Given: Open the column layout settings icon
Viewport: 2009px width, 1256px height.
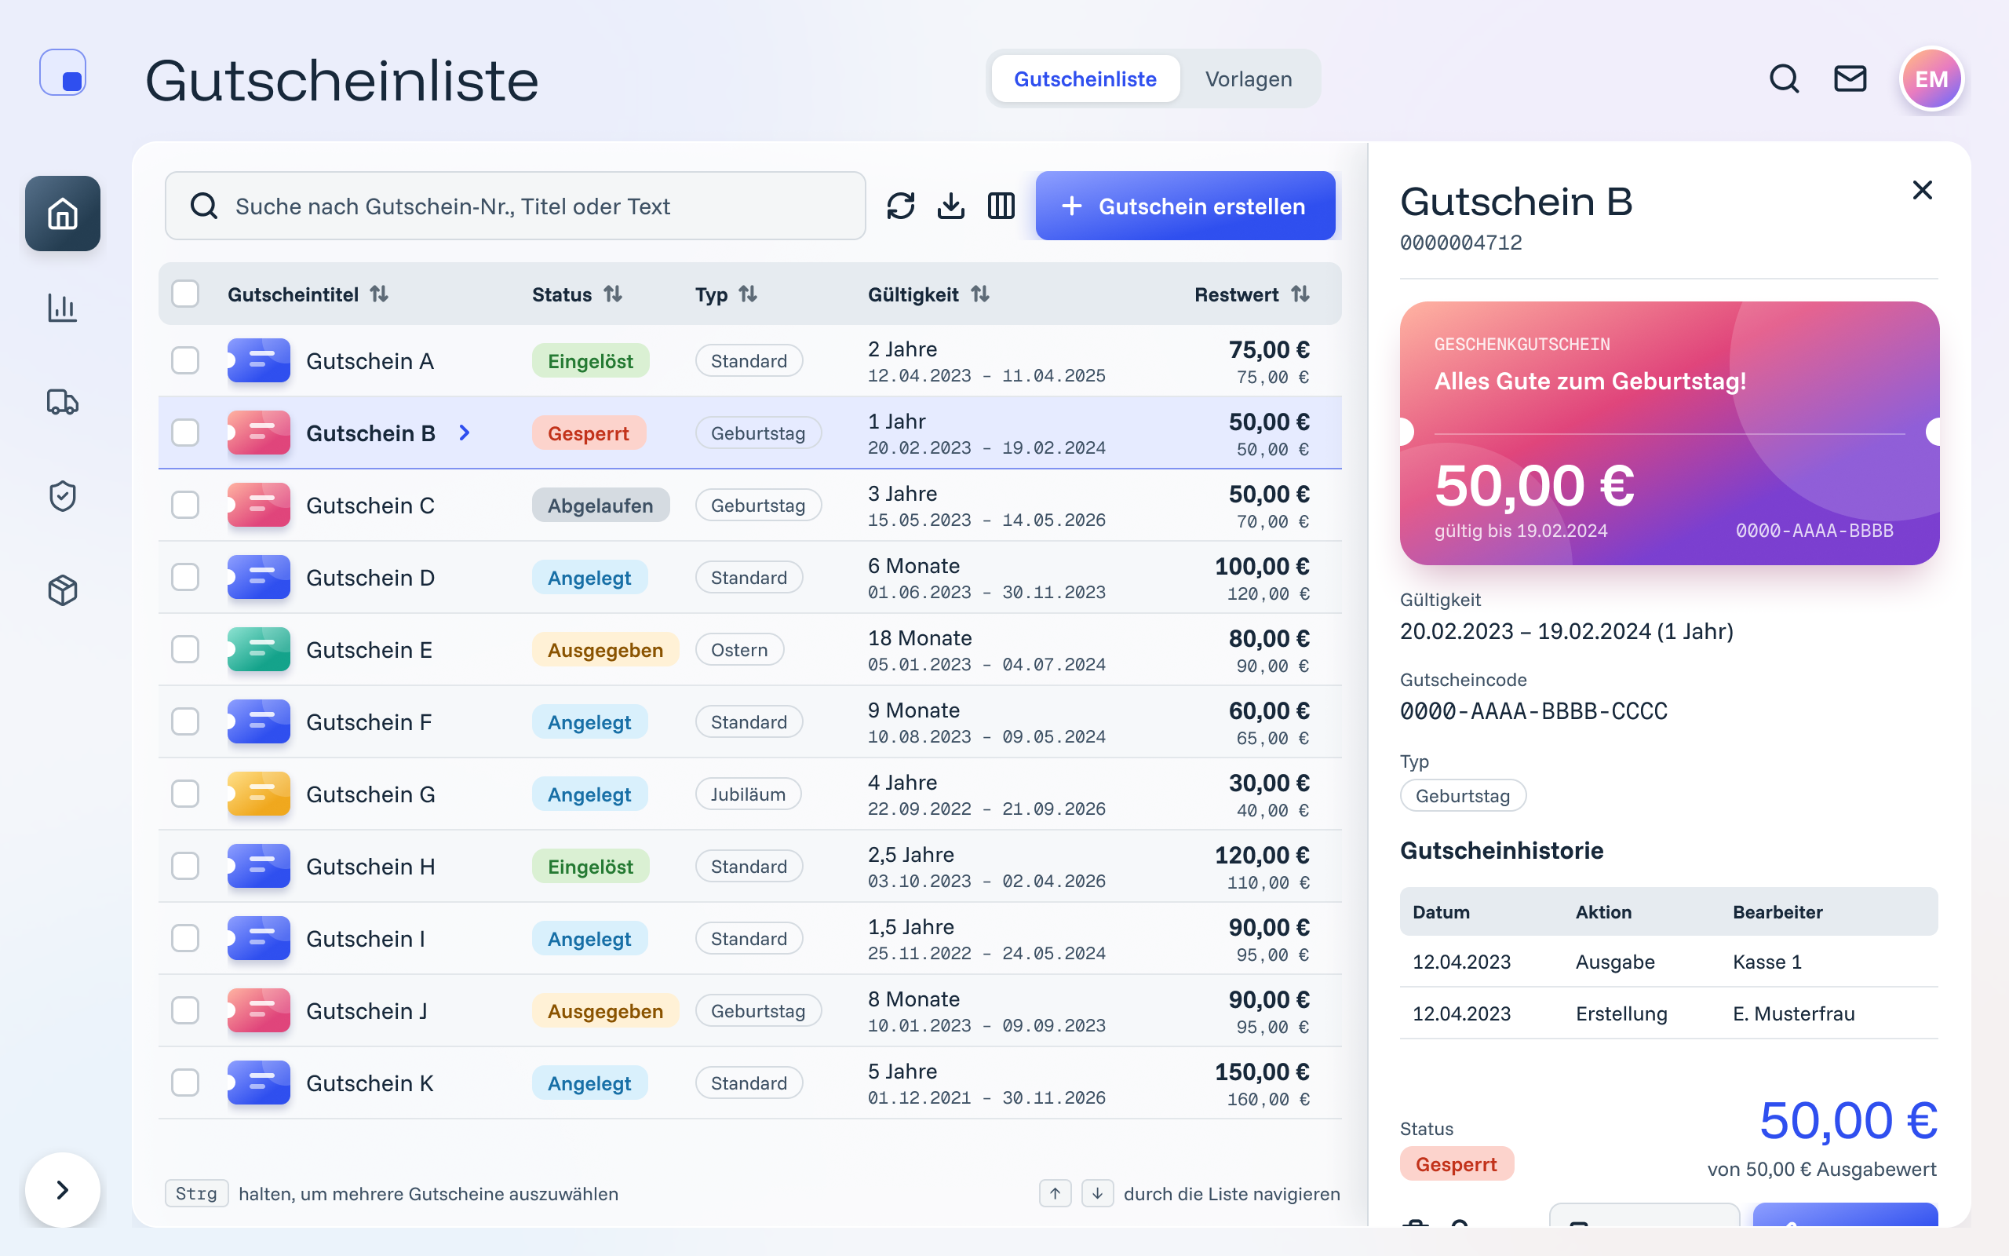Looking at the screenshot, I should tap(1001, 206).
